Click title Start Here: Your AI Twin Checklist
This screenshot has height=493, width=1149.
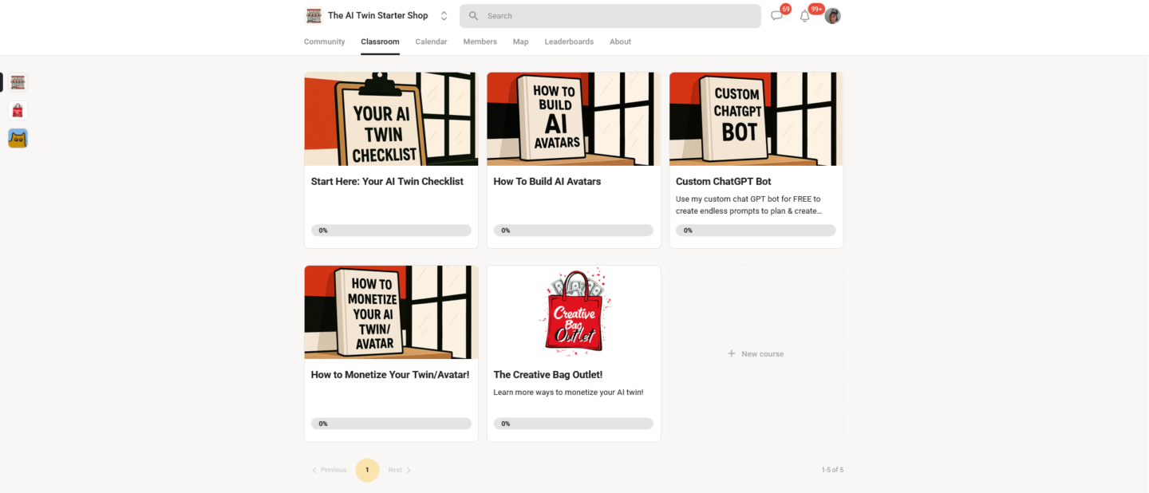point(387,182)
